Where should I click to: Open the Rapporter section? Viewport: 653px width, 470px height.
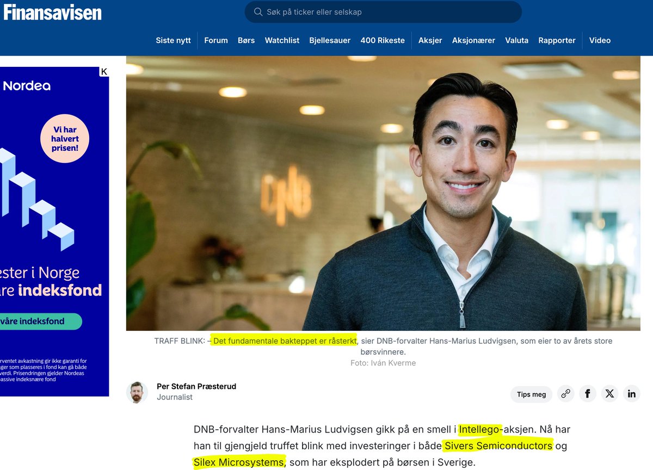557,40
